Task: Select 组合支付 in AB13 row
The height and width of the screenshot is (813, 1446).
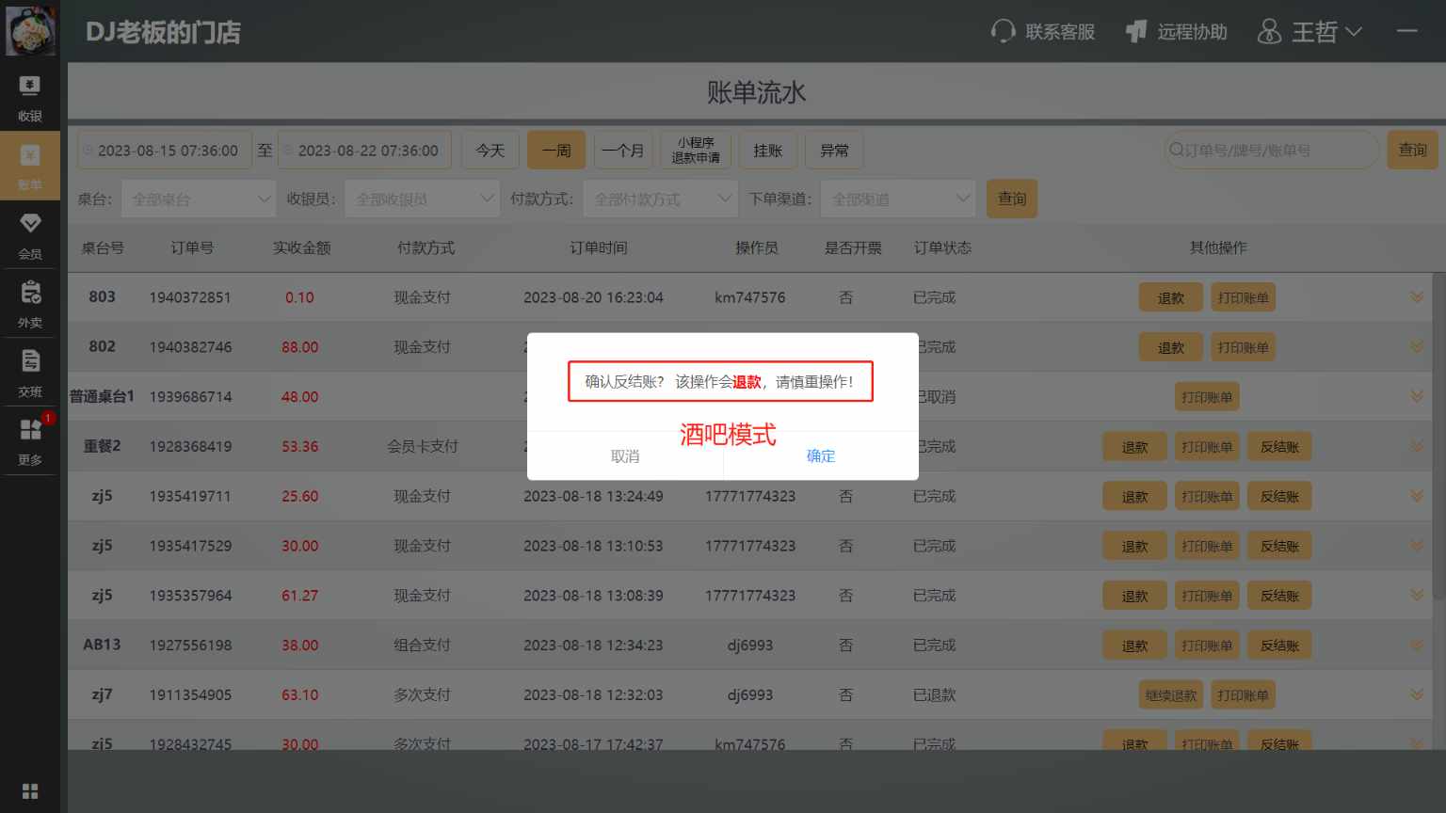Action: click(422, 646)
